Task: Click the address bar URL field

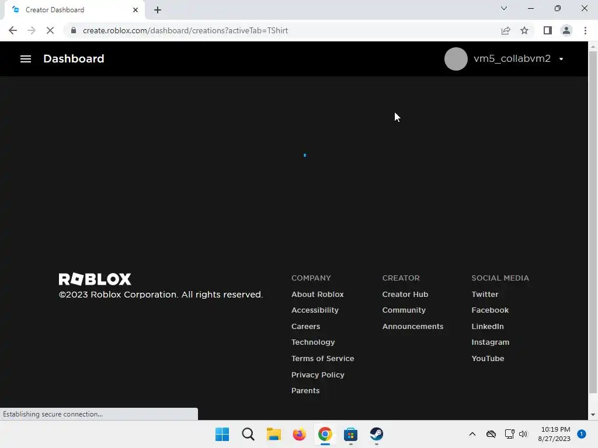Action: (282, 30)
